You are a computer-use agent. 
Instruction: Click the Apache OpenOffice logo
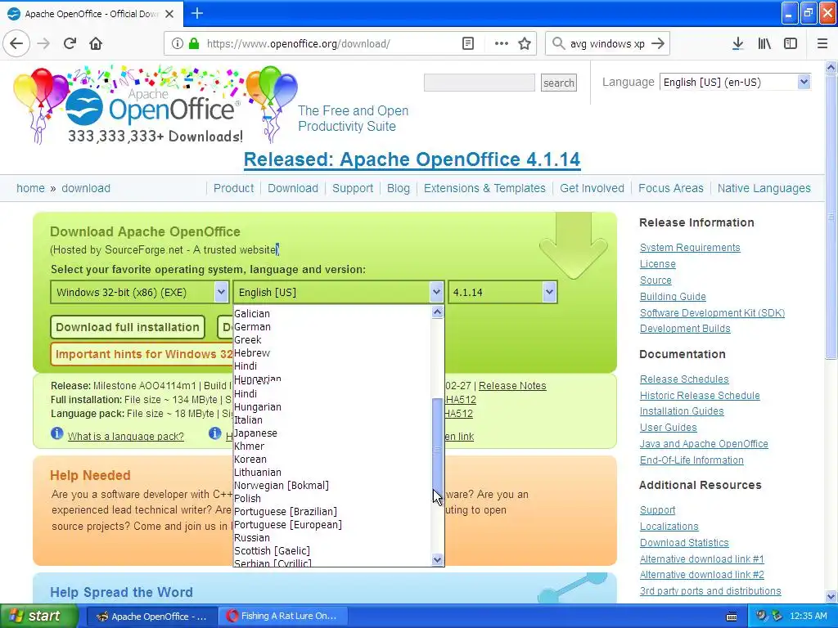pos(155,105)
